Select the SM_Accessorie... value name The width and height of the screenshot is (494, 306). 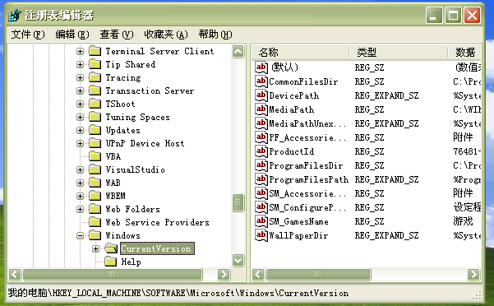tap(307, 193)
